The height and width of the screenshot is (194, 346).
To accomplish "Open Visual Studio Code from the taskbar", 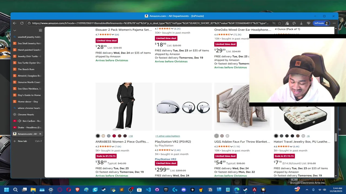I will coord(148,190).
